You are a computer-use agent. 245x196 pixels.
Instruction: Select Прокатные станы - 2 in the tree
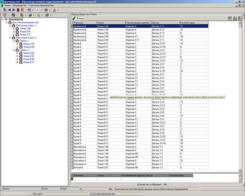coord(26,38)
